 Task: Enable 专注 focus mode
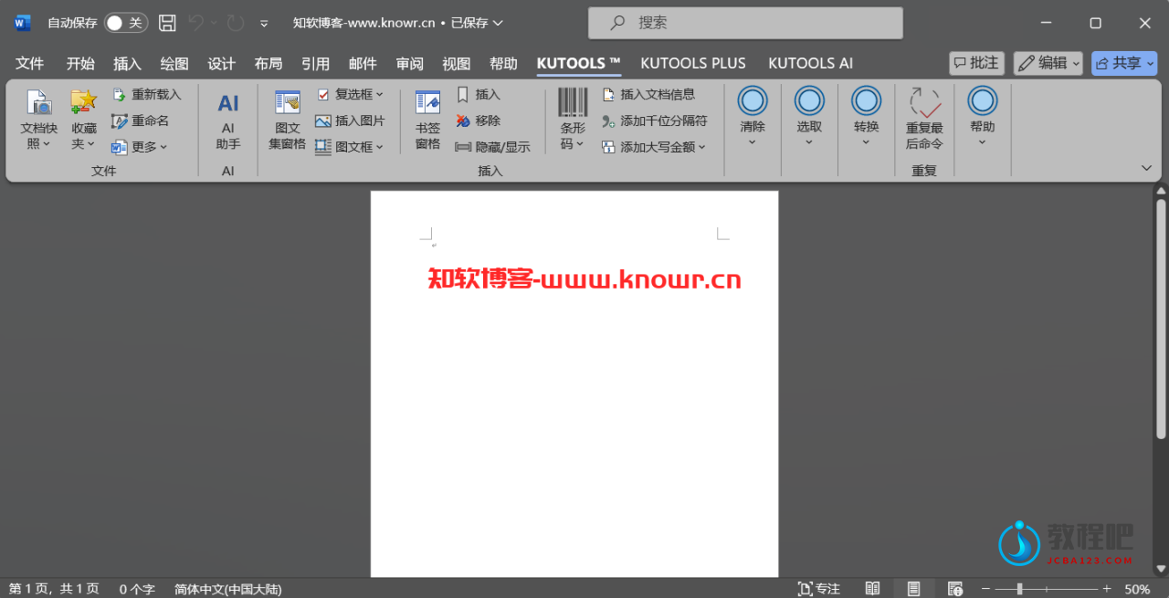[x=818, y=589]
